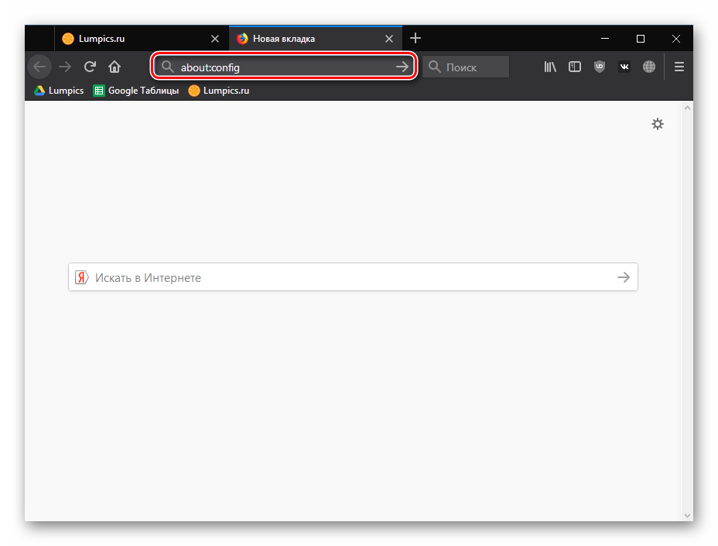The height and width of the screenshot is (546, 718).
Task: Reload the current page
Action: tap(90, 67)
